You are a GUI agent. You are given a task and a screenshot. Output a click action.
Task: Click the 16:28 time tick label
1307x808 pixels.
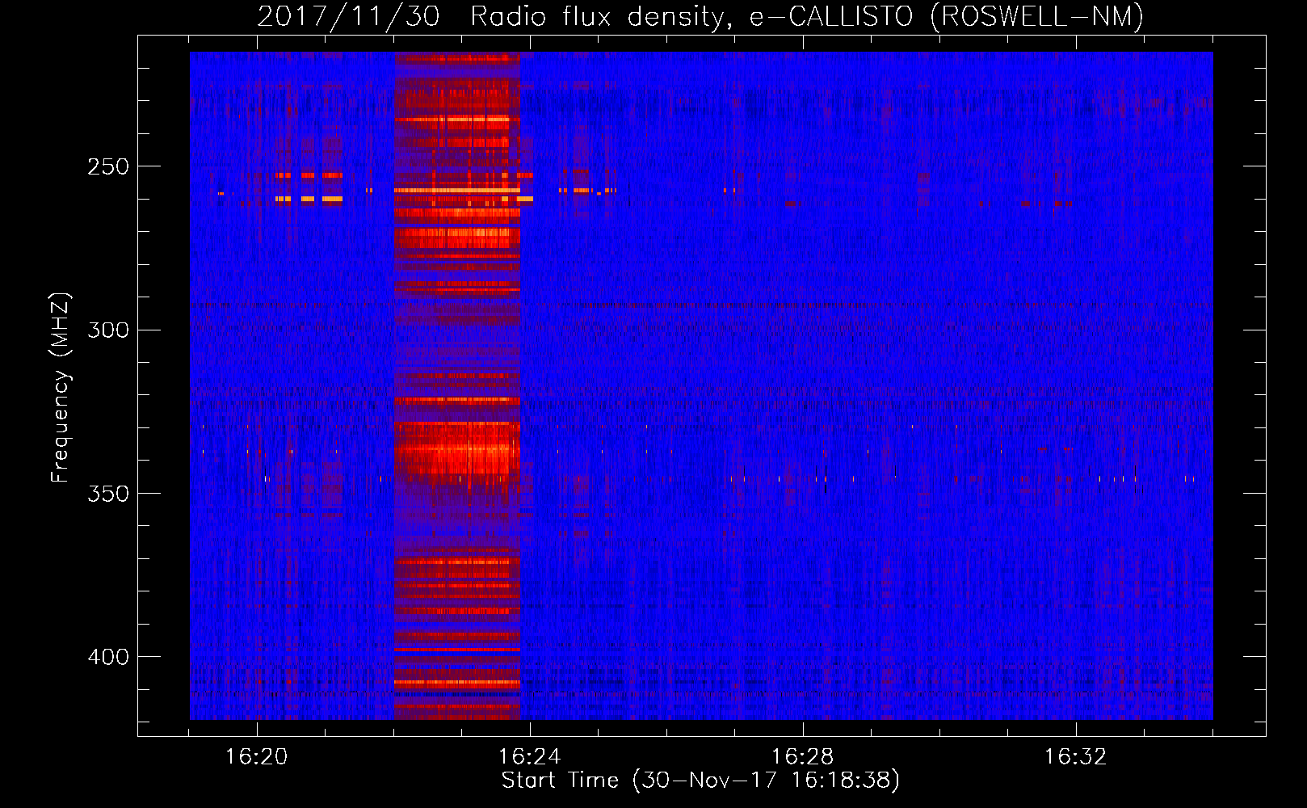[802, 757]
